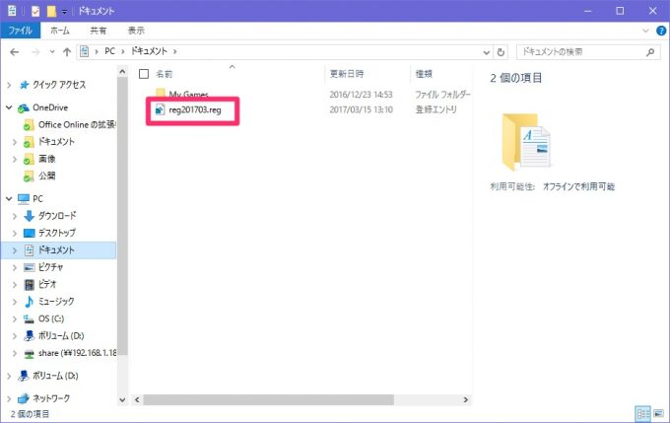Open the 共有 ribbon tab

98,31
